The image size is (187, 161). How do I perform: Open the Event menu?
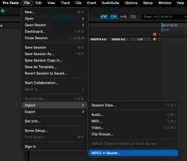(x=91, y=3)
